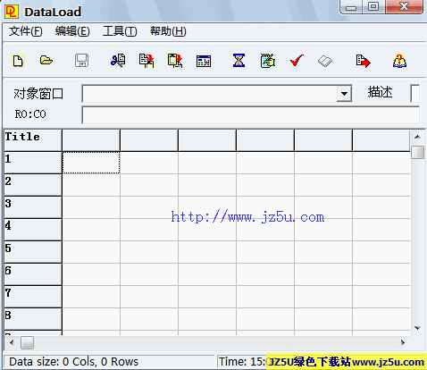
Task: Click the R0:C0 cell content field
Action: [251, 115]
